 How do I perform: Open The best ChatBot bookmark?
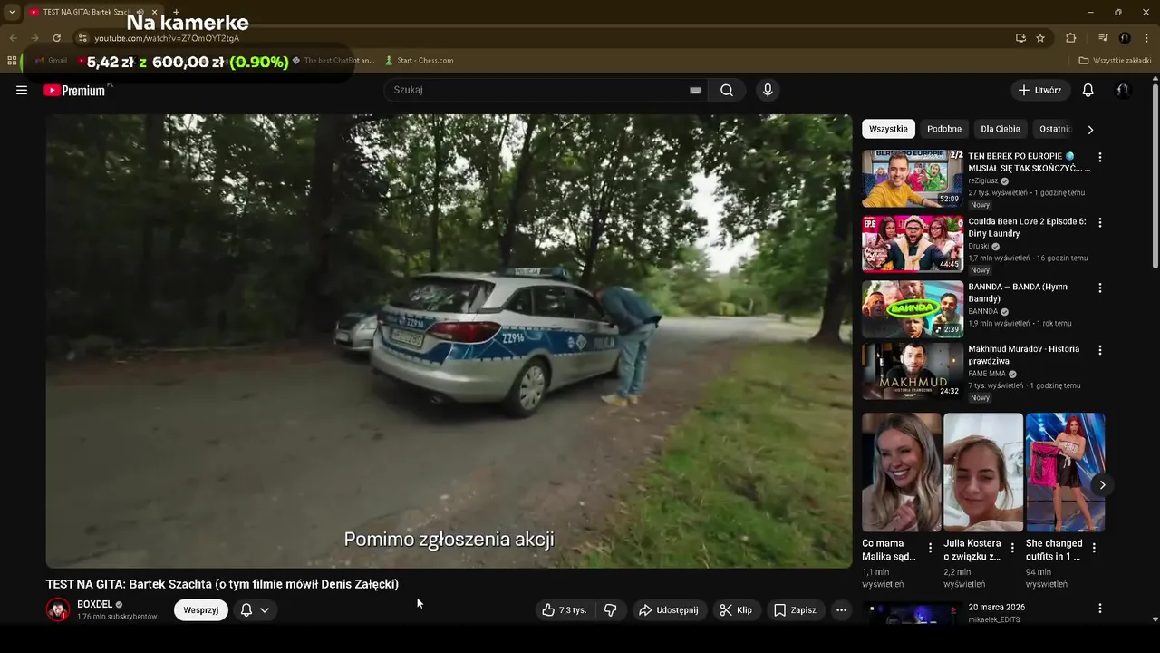pos(333,61)
